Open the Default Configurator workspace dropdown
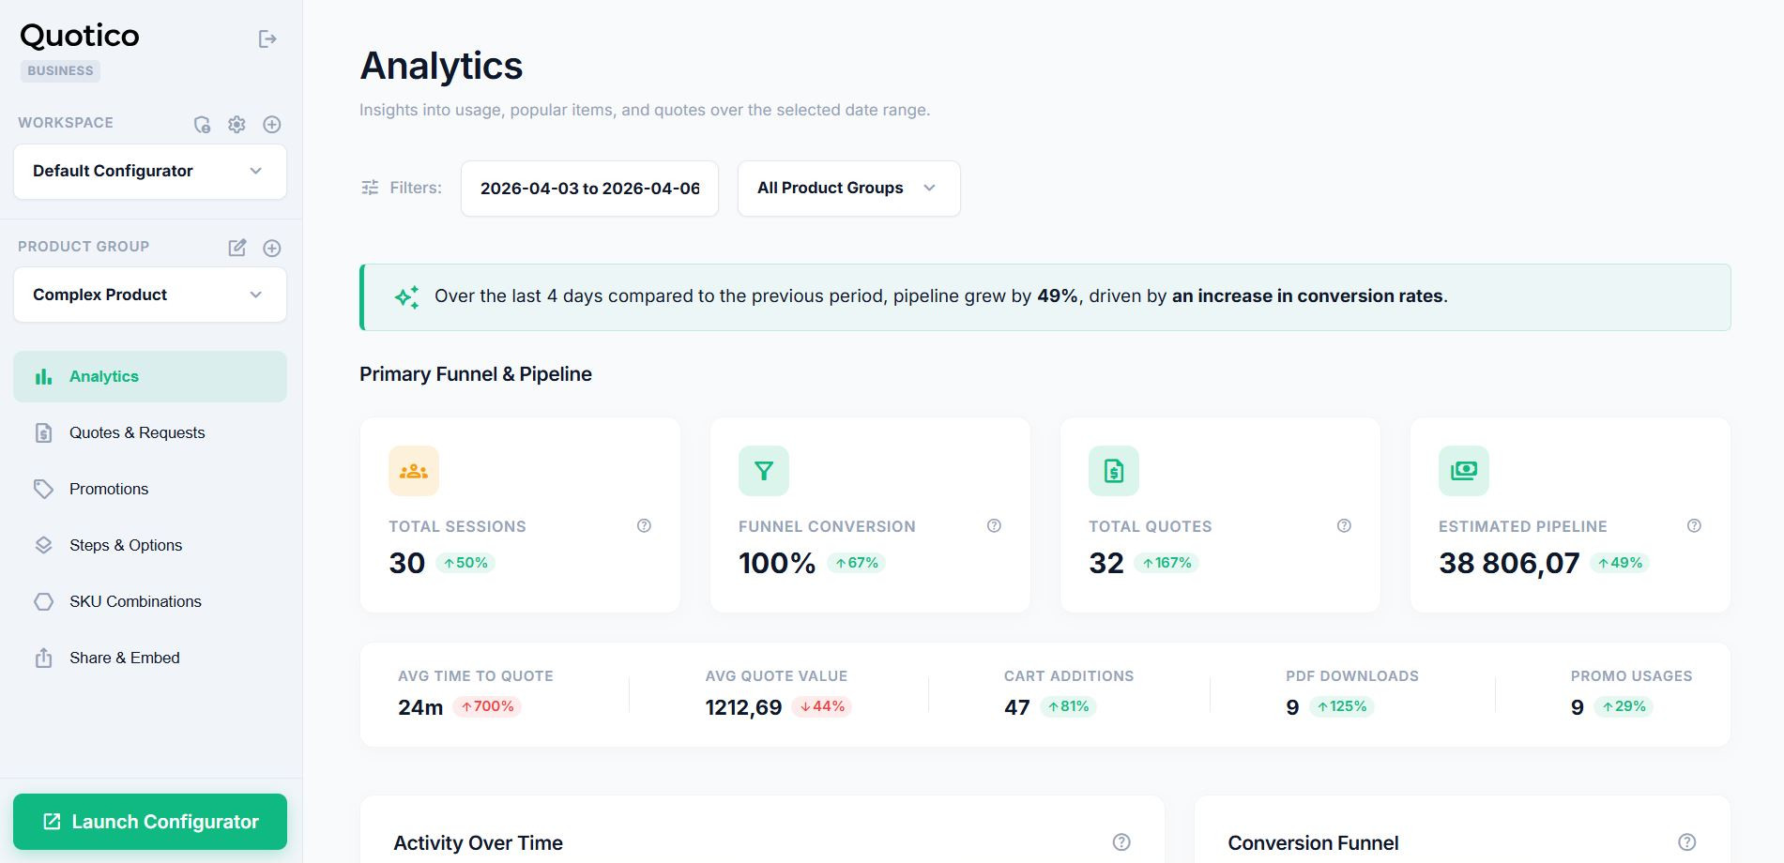This screenshot has height=863, width=1784. [x=149, y=172]
